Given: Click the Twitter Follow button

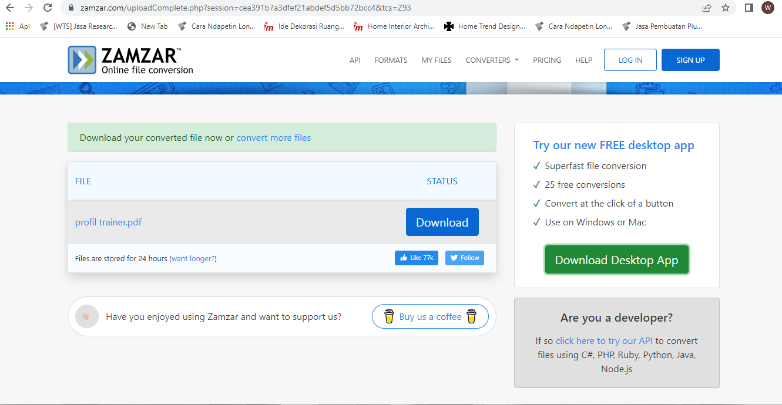Looking at the screenshot, I should click(465, 258).
